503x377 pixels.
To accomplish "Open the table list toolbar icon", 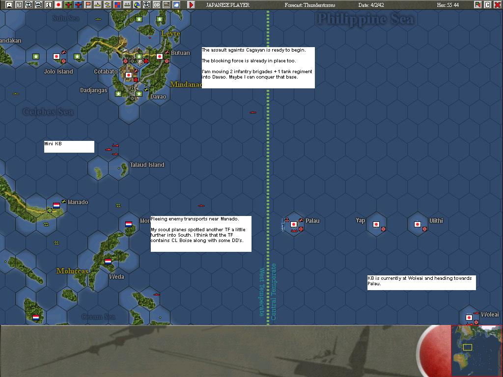I will click(x=167, y=5).
